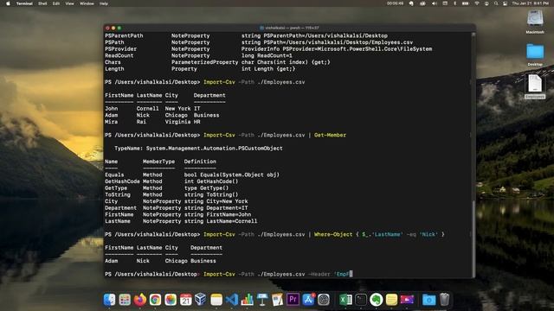The height and width of the screenshot is (311, 554).
Task: Click 'bool Equals(System.Object obj)' definition
Action: tap(232, 175)
